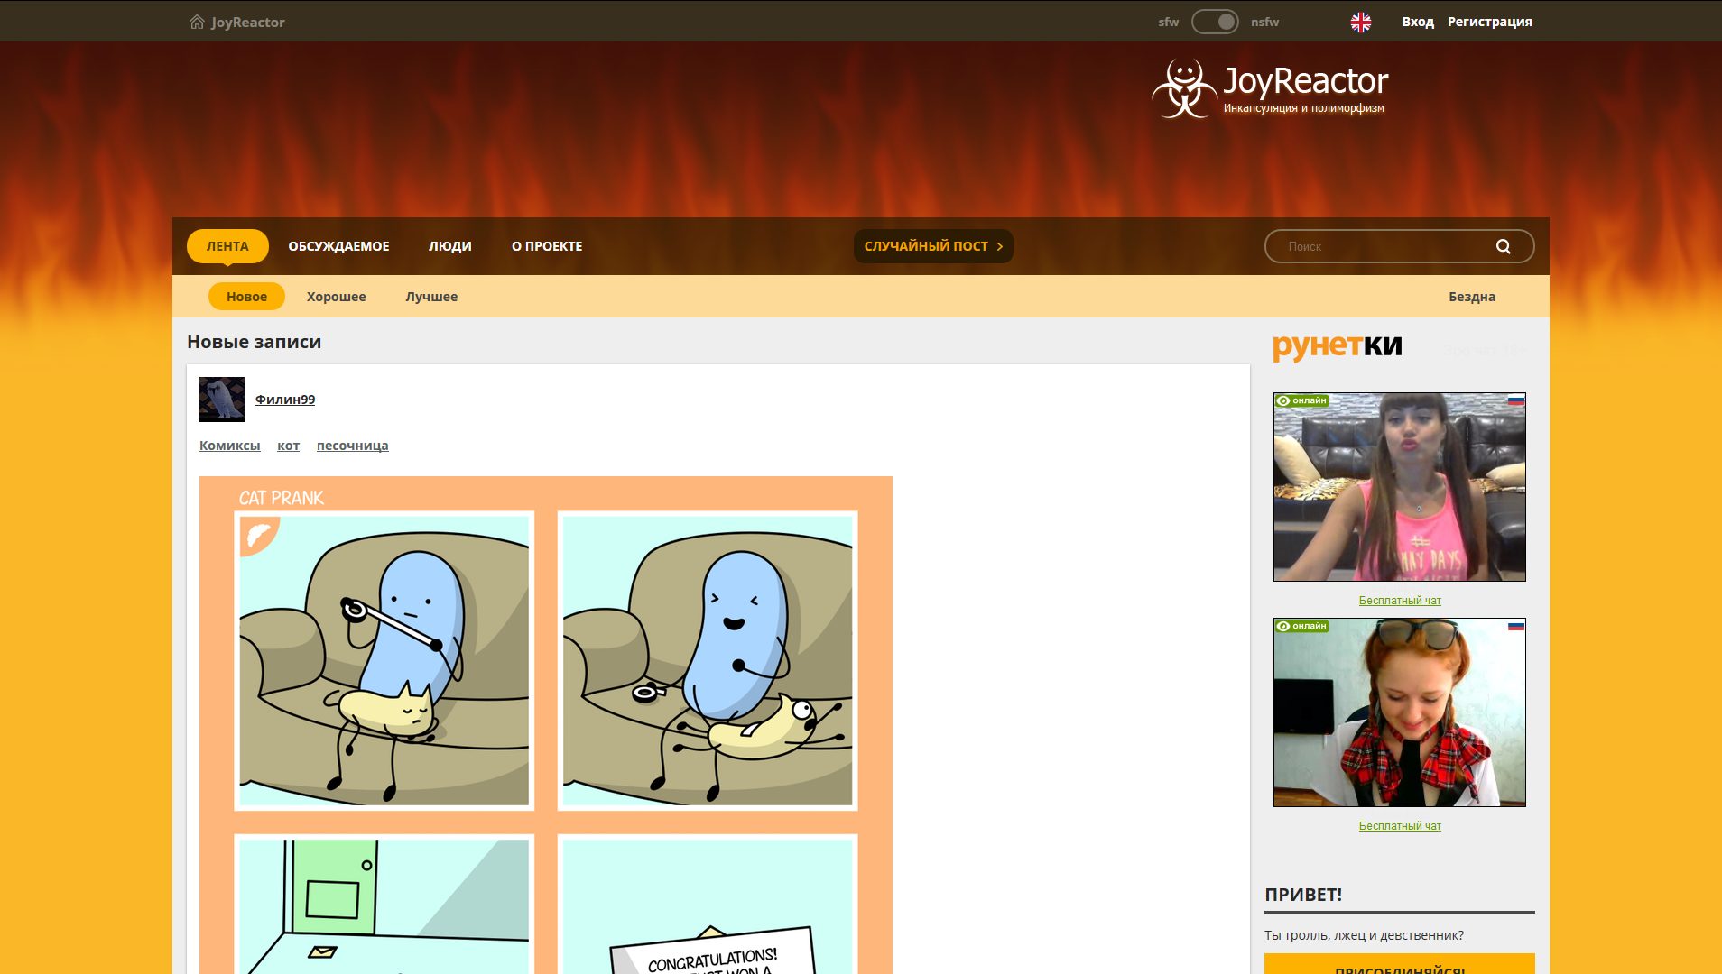Click the Новые записи heading
The width and height of the screenshot is (1722, 974).
point(254,342)
